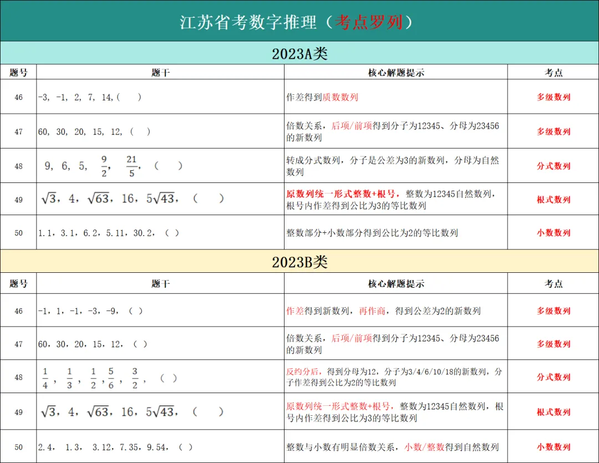Click 根式数列 in 2023B类 row 49
Screen dimensions: 599x463
(x=554, y=412)
